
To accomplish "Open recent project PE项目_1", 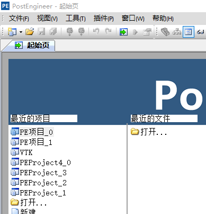I will [32, 142].
